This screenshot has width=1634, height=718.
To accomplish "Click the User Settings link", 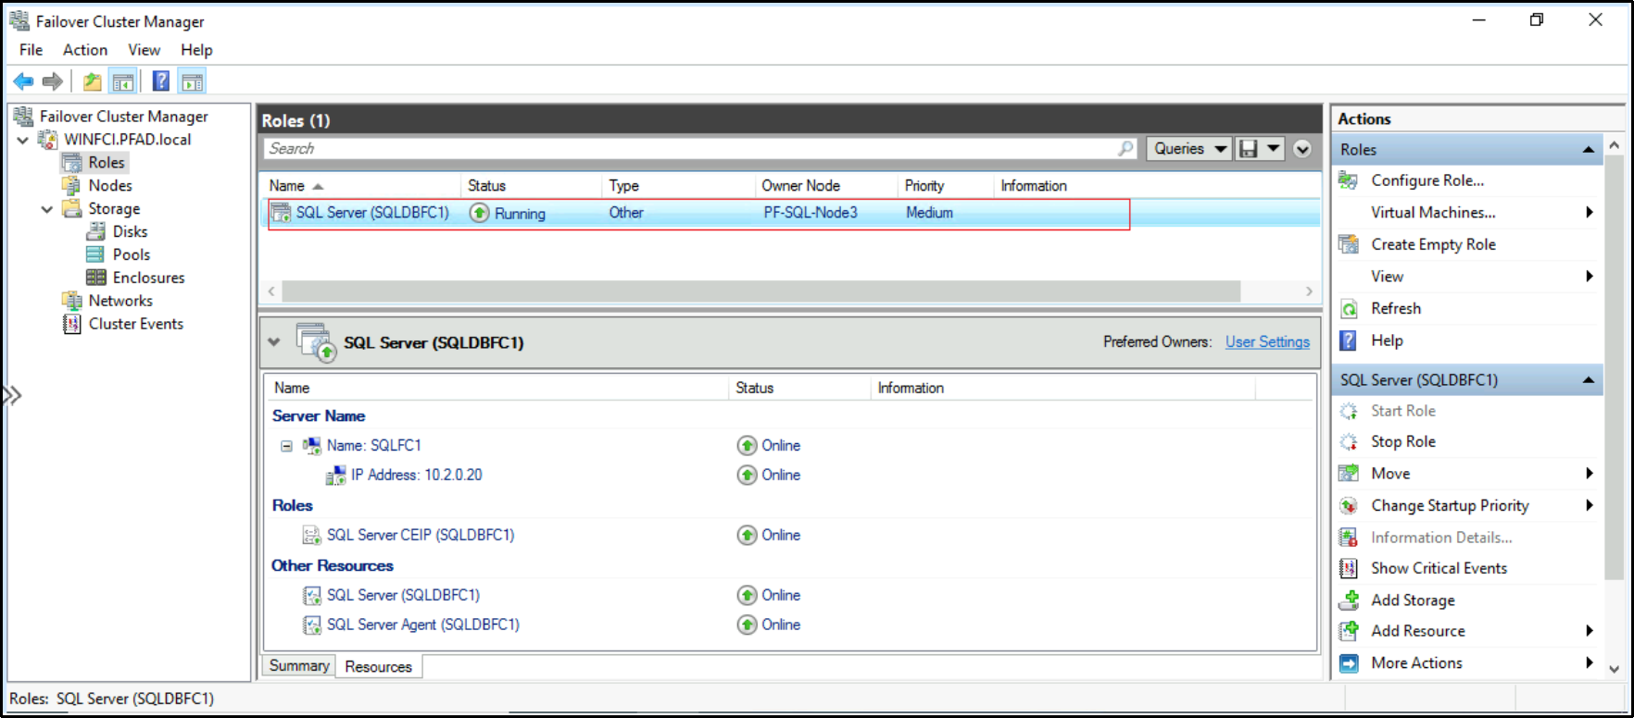I will 1267,342.
